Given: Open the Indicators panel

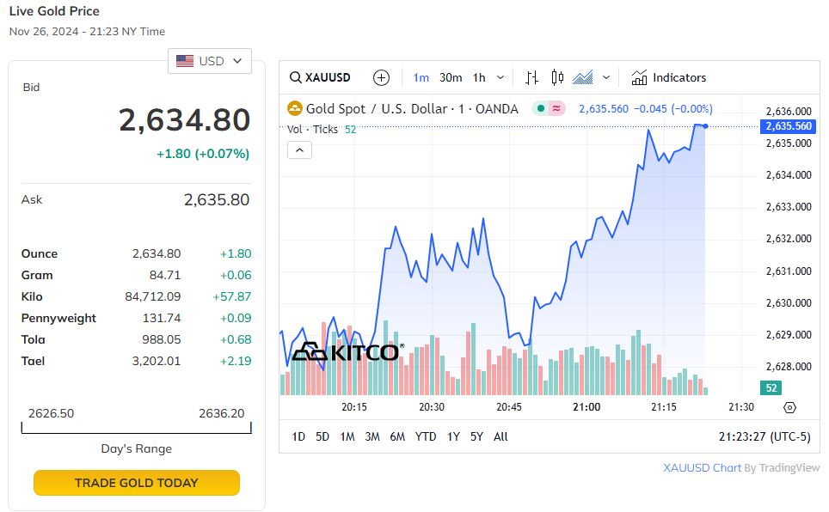Looking at the screenshot, I should click(x=668, y=77).
